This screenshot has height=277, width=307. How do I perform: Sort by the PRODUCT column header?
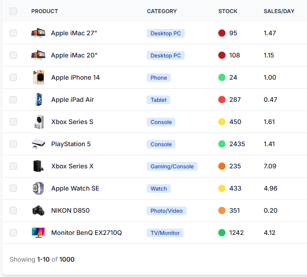[x=44, y=11]
